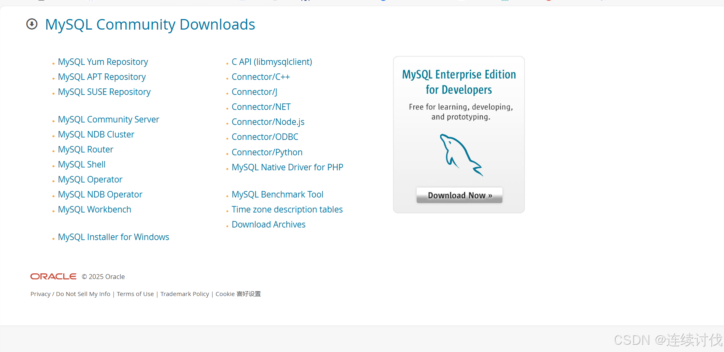
Task: Go to Connector/ODBC downloads
Action: pos(265,137)
